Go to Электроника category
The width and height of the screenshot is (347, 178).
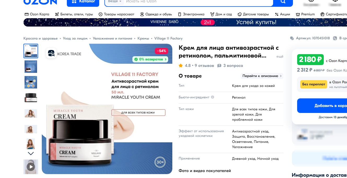coord(191,14)
